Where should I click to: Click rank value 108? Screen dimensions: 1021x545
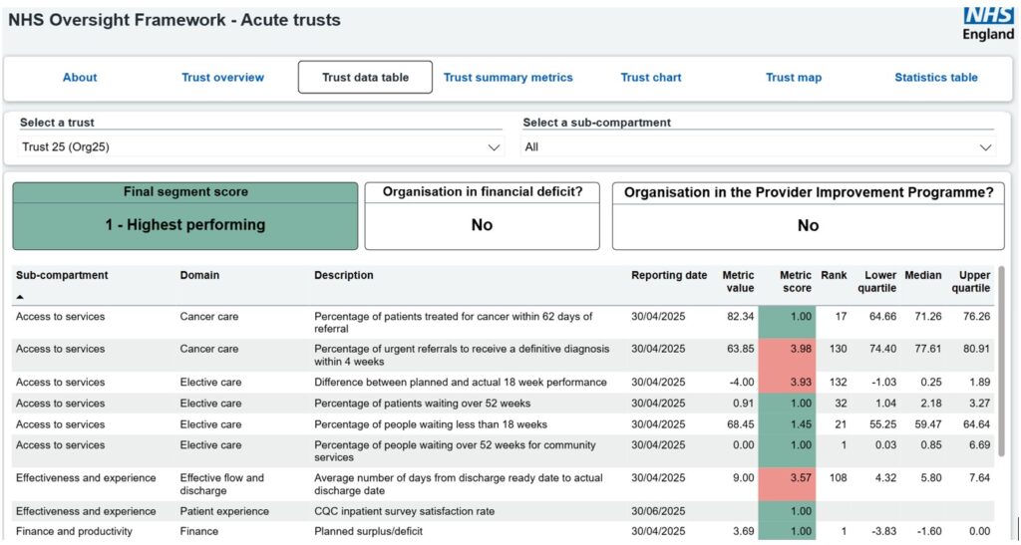[838, 478]
